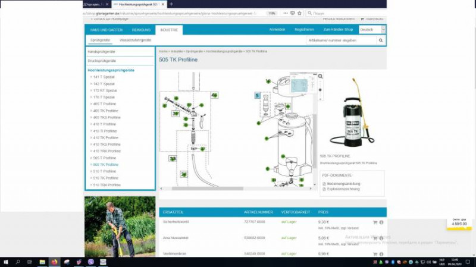Select 410 TK Profiline in the sidebar

pos(105,138)
